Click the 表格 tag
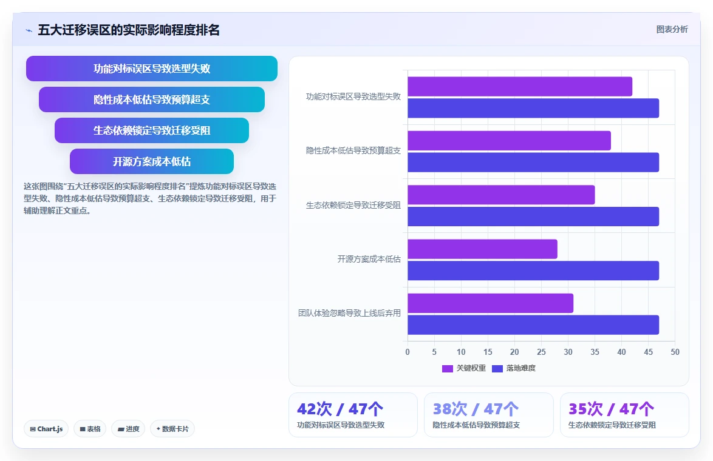713x461 pixels. click(89, 429)
